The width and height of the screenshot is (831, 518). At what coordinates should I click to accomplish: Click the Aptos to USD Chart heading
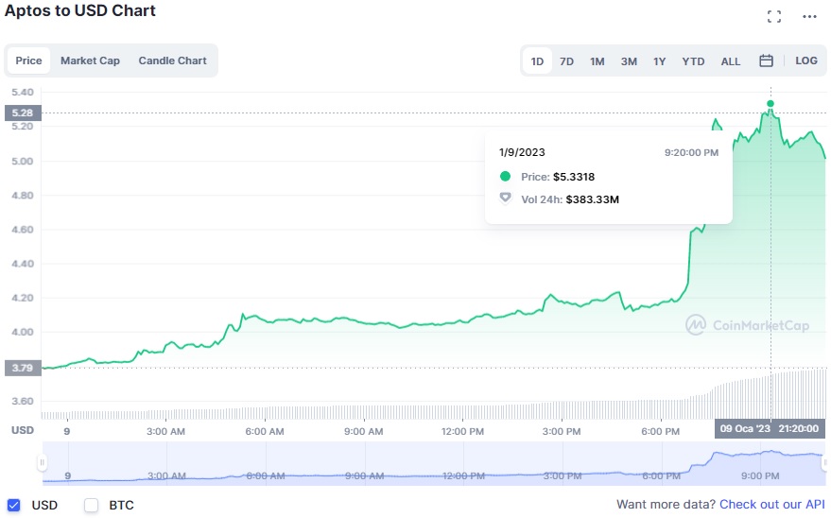point(80,10)
